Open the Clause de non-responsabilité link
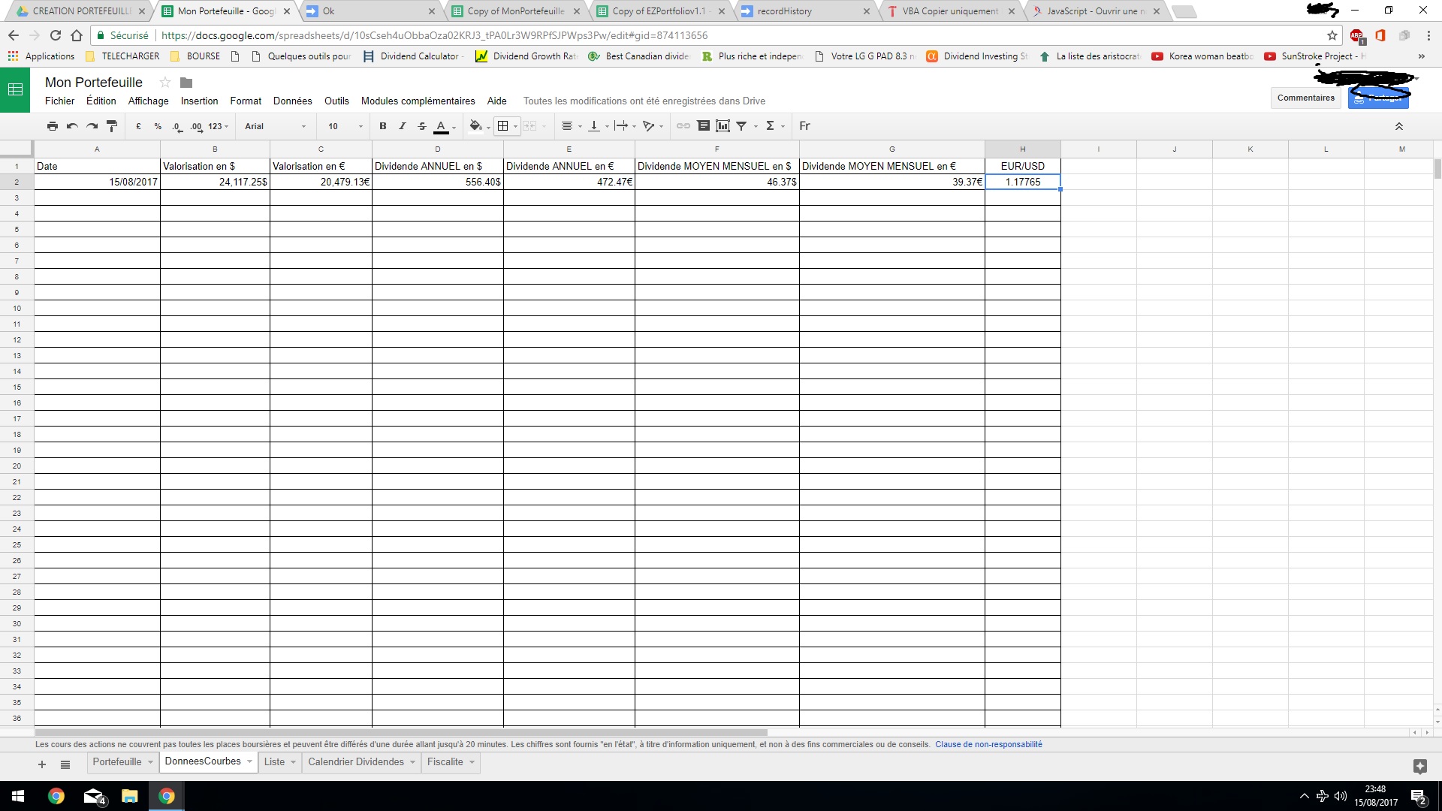This screenshot has width=1442, height=811. click(x=988, y=744)
